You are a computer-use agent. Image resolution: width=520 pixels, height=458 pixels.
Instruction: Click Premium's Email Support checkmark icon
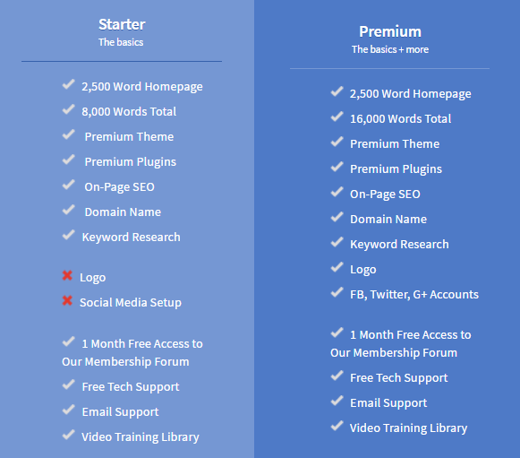[x=337, y=401]
